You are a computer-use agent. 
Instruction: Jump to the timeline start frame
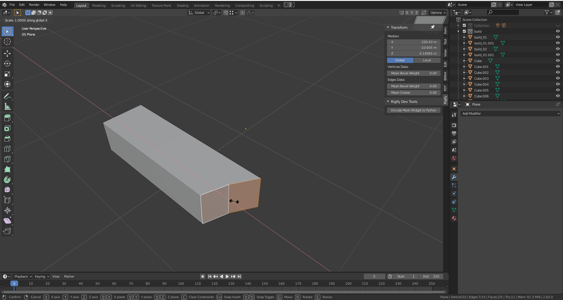pos(210,276)
